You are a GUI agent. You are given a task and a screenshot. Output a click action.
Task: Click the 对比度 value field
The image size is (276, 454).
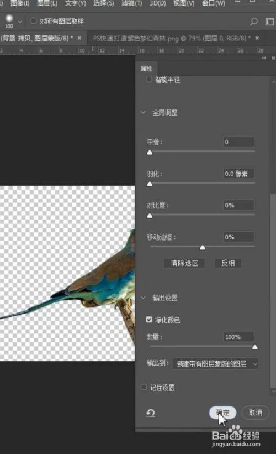coord(238,205)
